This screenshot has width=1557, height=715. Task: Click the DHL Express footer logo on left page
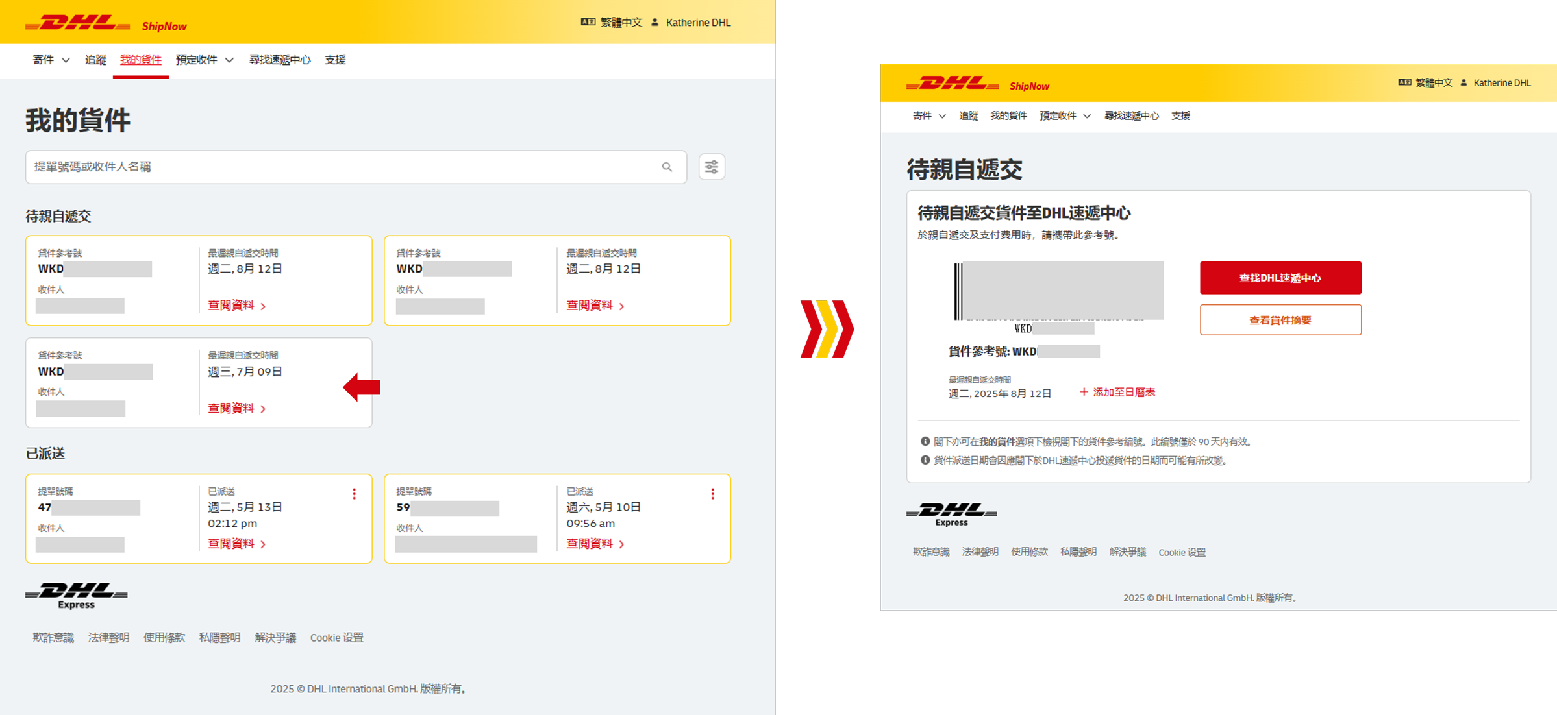76,595
